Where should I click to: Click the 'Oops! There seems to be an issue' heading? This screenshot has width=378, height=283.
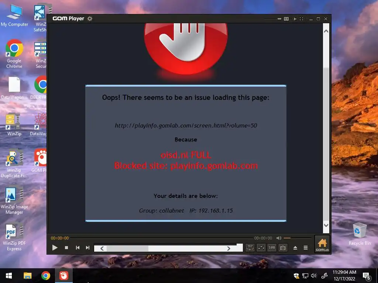(x=186, y=97)
